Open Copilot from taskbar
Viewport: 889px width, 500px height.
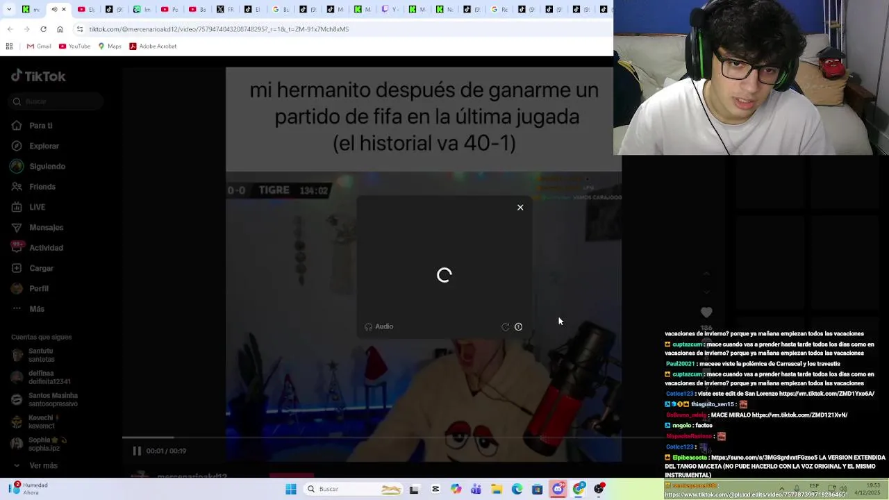[x=456, y=489]
